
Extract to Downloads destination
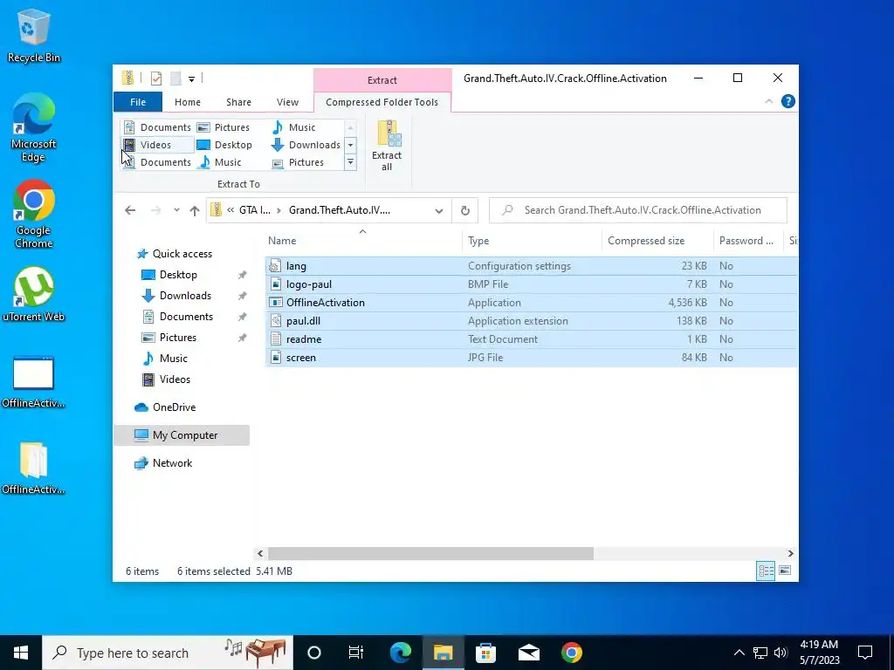306,145
